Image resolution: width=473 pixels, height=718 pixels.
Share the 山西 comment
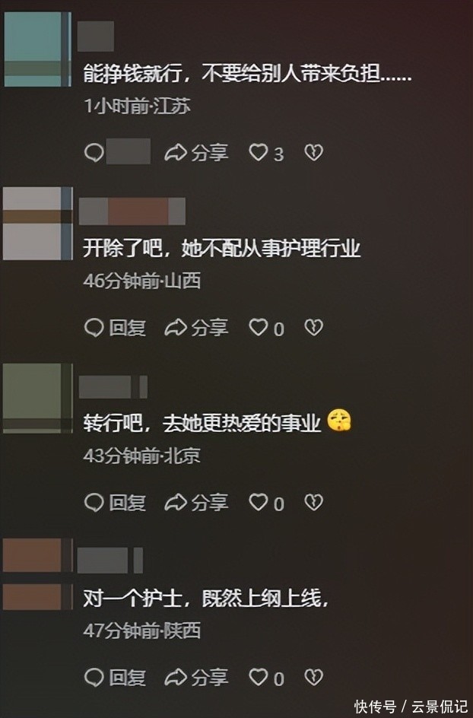[x=196, y=327]
